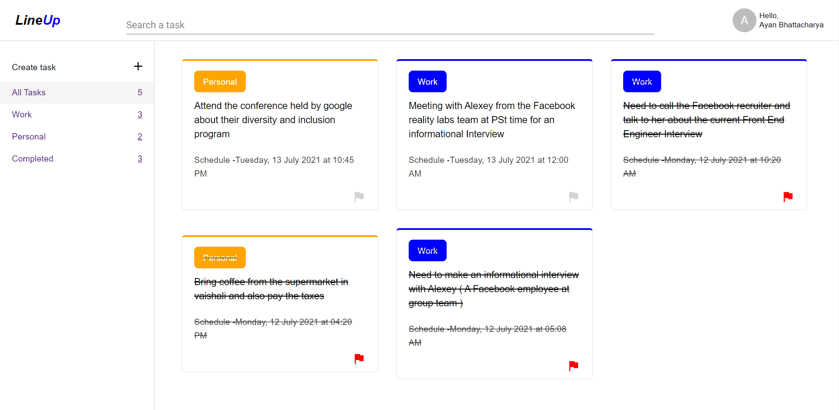Click schedule 13 July 2021 at 12:00 AM

point(489,167)
